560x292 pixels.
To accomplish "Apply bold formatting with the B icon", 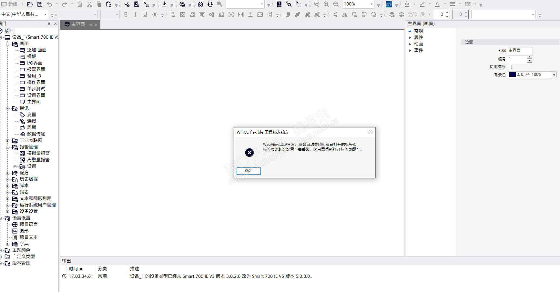I will click(x=126, y=15).
